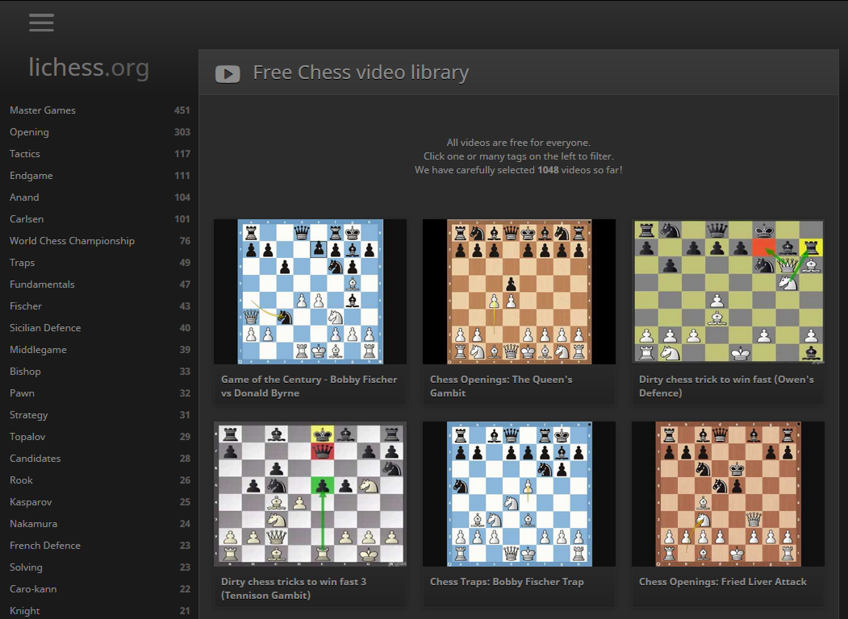Go to lichess.org home logo
Screen dimensions: 848x619
(x=89, y=68)
